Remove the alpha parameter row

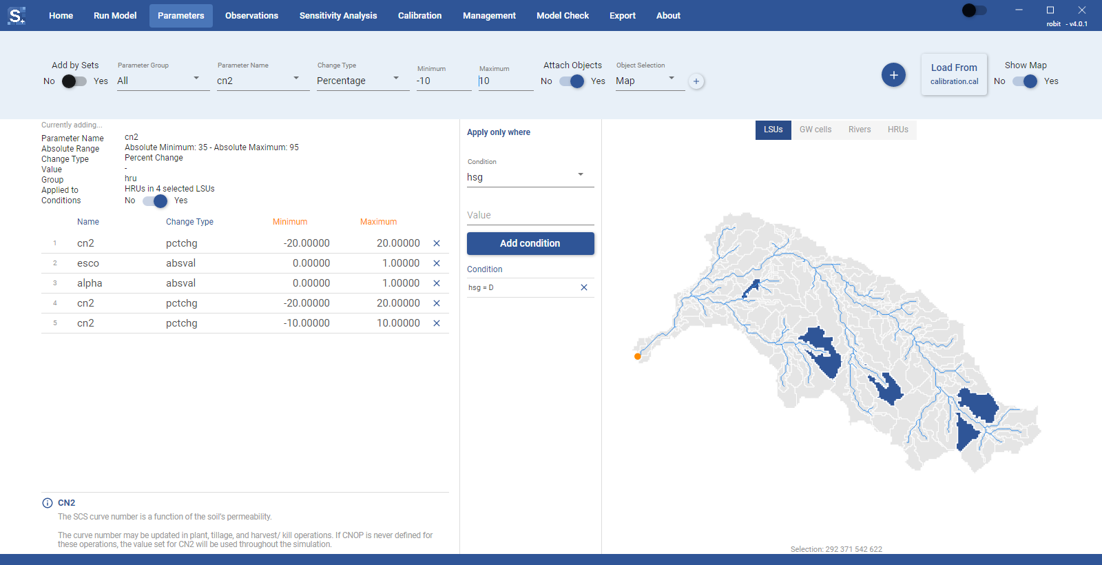[437, 283]
